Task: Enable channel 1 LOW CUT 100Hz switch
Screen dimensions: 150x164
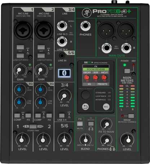Action: point(20,56)
